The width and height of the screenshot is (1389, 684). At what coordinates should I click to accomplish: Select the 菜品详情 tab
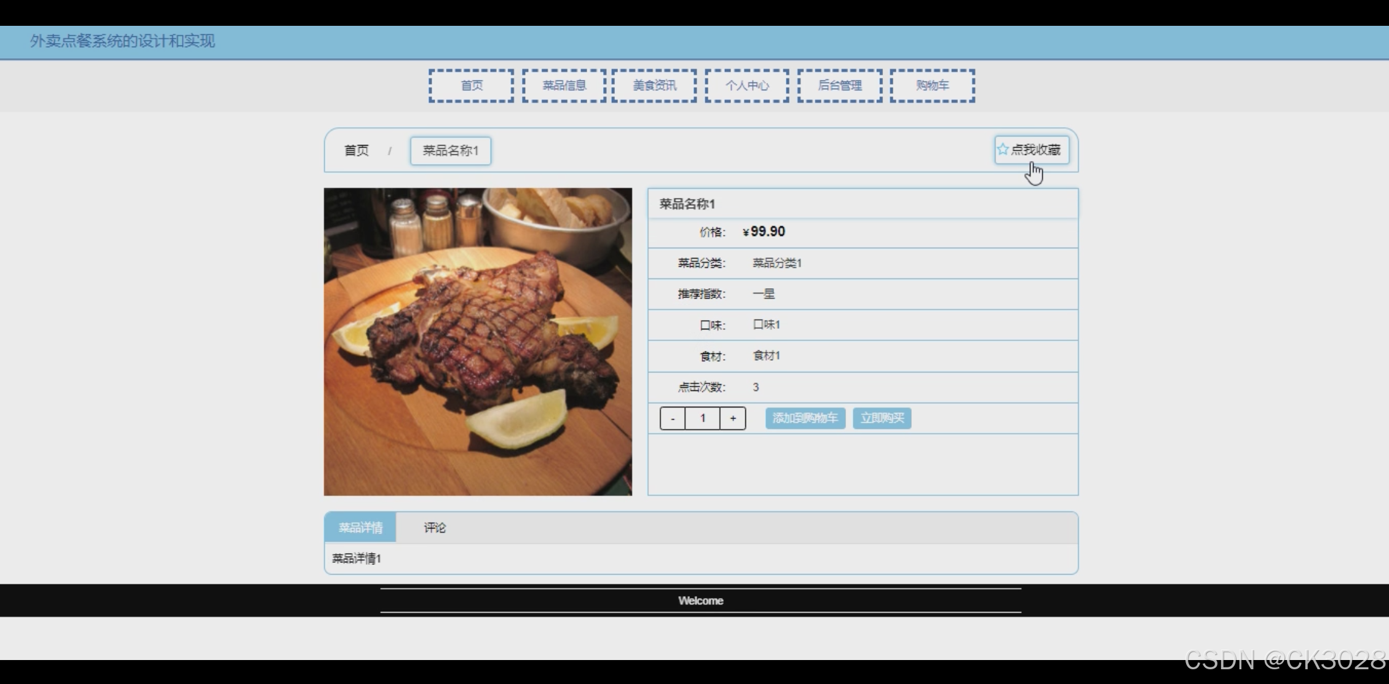pos(360,527)
